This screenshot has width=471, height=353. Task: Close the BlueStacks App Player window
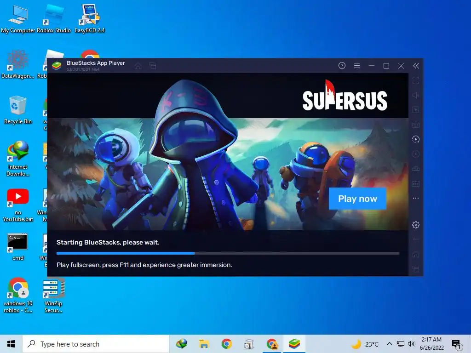point(401,66)
